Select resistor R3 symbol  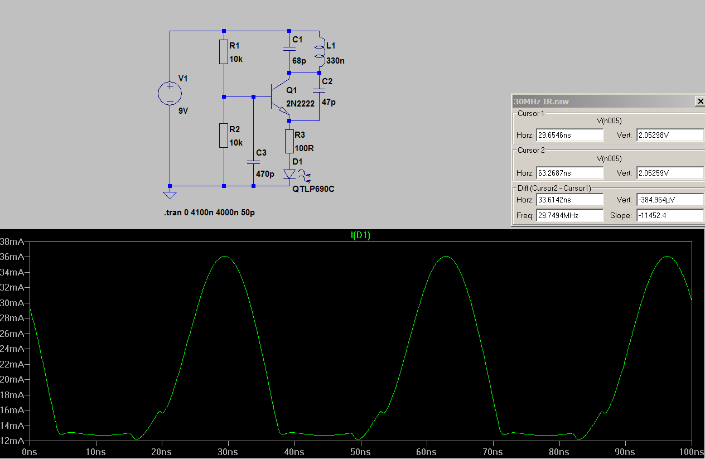pyautogui.click(x=289, y=141)
